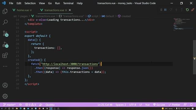This screenshot has width=196, height=110.
Task: Open the Help menu
Action: (80, 3)
